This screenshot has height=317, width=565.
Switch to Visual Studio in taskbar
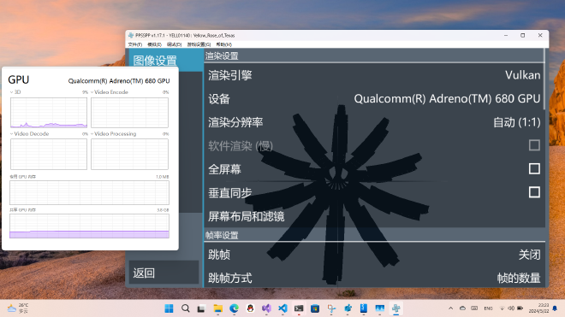(x=266, y=308)
